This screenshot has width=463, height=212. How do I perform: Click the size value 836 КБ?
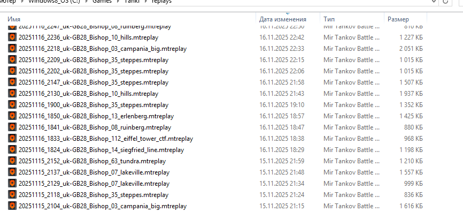click(413, 195)
